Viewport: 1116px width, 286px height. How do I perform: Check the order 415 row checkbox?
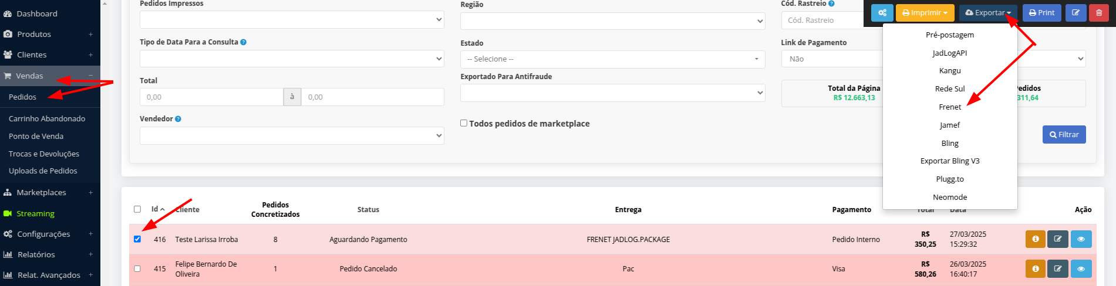137,269
